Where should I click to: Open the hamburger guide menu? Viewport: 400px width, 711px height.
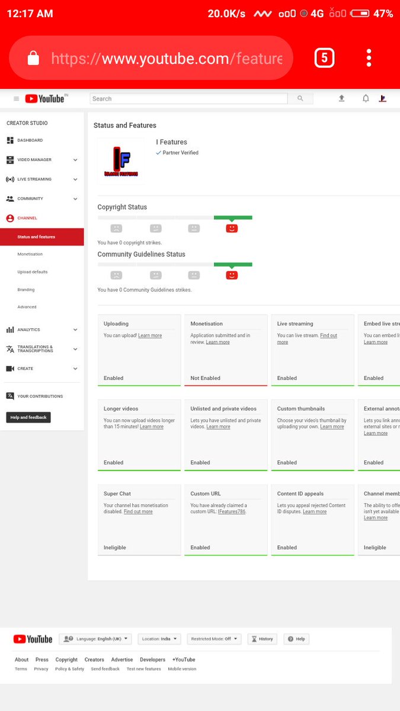coord(16,99)
